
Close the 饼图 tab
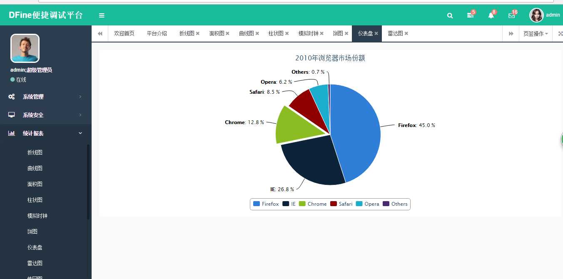(346, 34)
